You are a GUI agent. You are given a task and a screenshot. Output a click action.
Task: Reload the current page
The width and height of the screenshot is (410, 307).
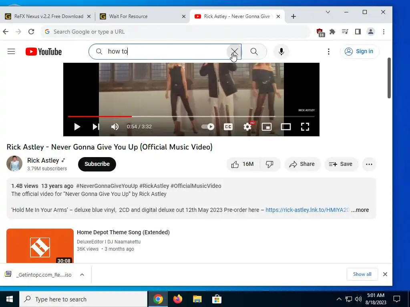pos(31,32)
